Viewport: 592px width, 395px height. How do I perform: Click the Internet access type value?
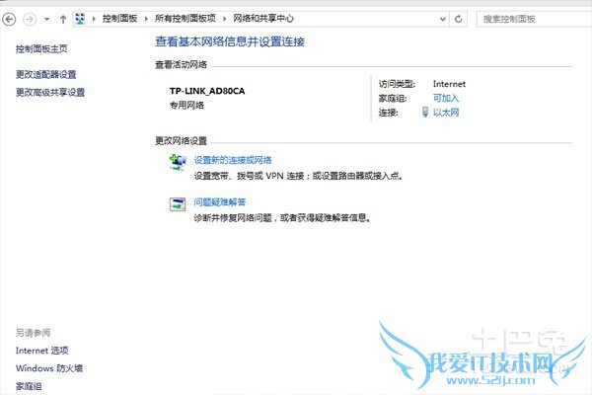[x=449, y=84]
